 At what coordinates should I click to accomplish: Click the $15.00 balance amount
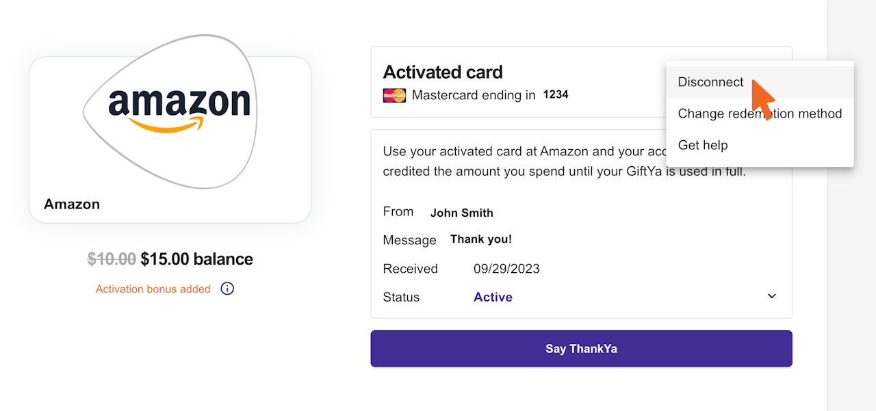click(196, 259)
